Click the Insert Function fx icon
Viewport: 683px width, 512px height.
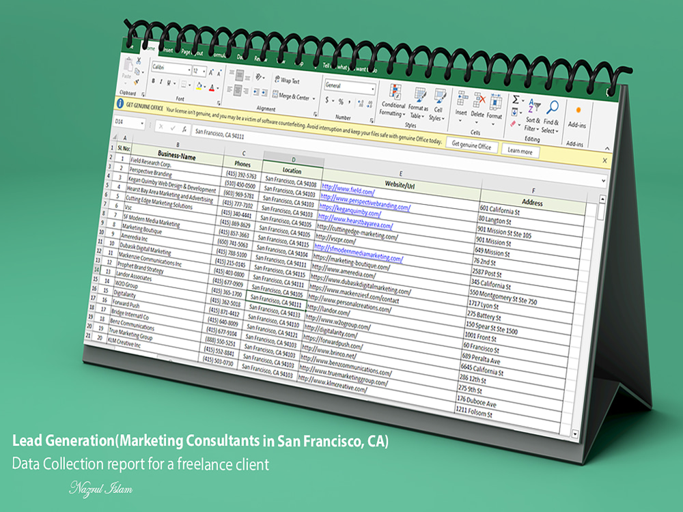[184, 129]
